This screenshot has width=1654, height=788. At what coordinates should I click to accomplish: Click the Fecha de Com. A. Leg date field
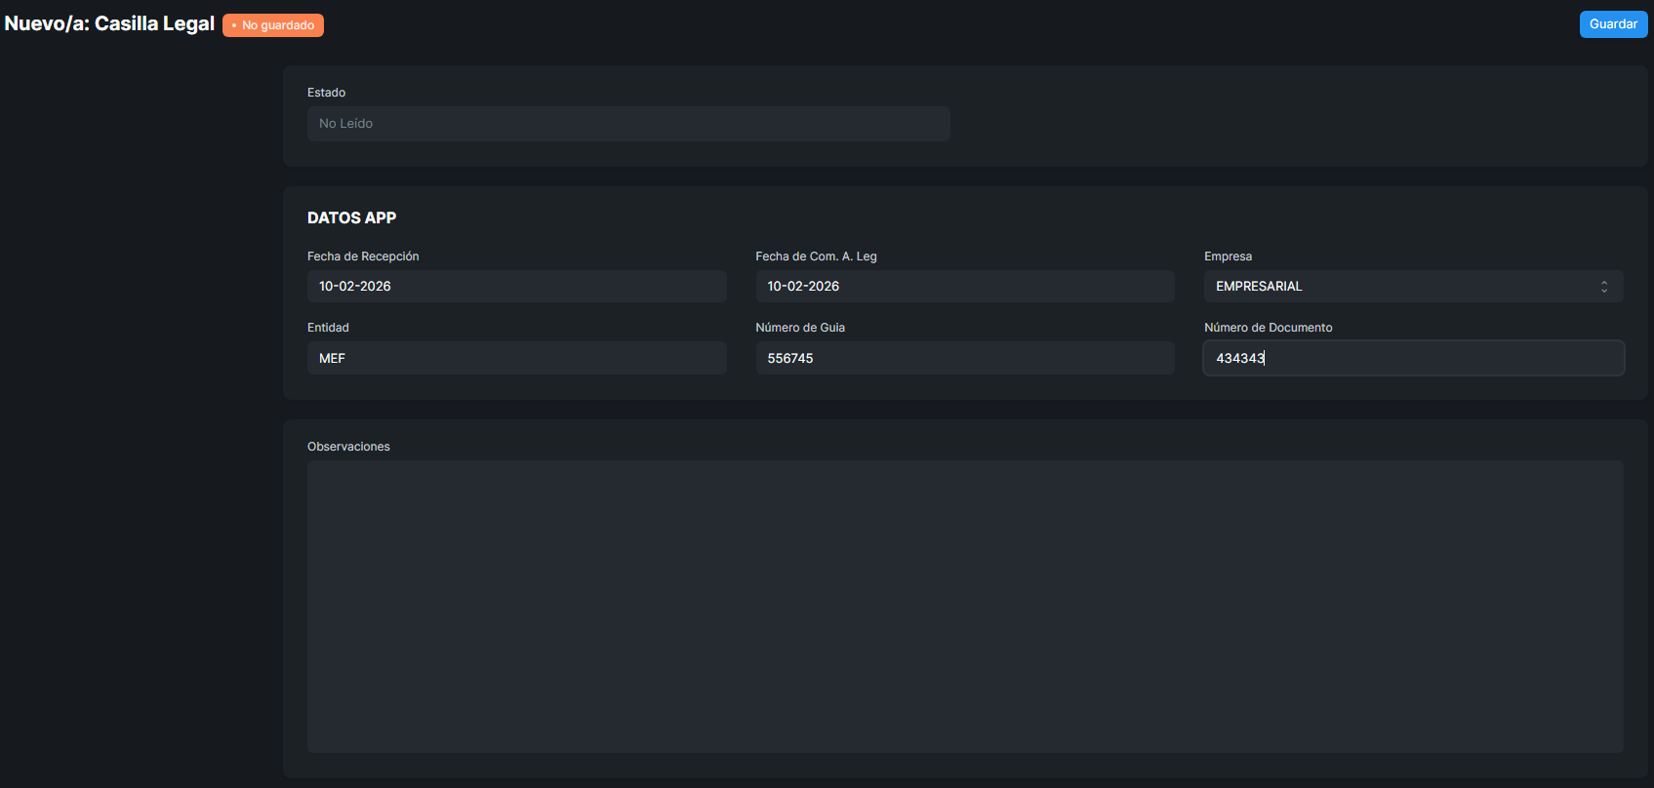point(964,287)
